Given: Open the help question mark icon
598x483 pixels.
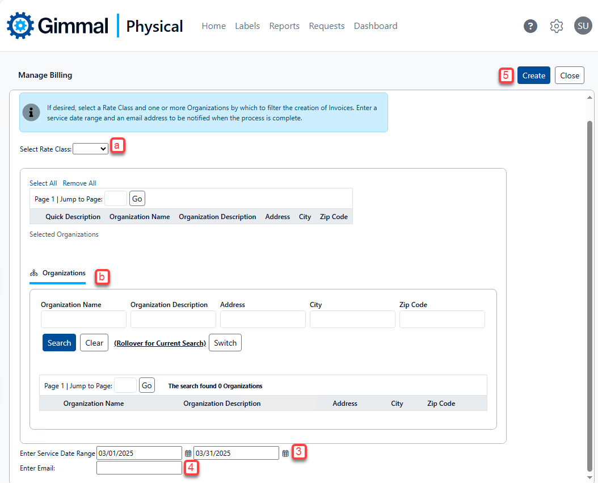Looking at the screenshot, I should [x=530, y=26].
